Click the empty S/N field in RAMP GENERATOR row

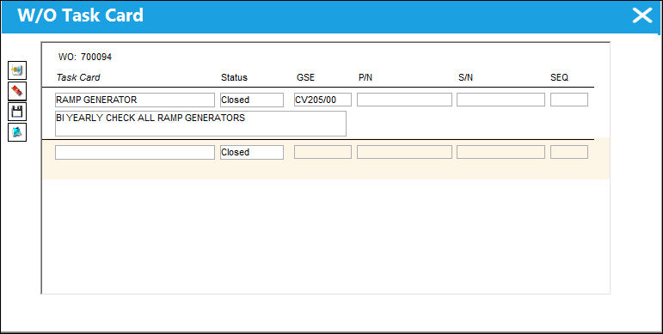click(500, 100)
